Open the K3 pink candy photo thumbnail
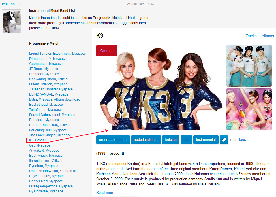276x197 pixels. [249, 109]
